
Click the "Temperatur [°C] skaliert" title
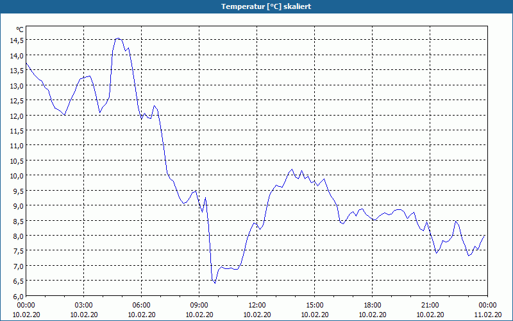(266, 6)
